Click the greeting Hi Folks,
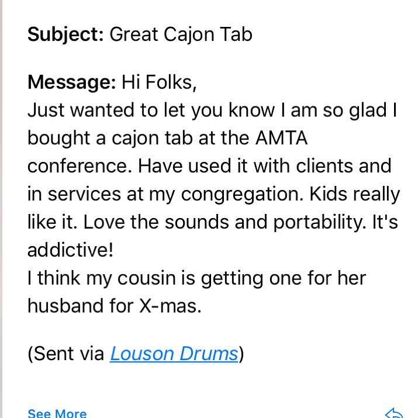418x418 pixels. 159,82
